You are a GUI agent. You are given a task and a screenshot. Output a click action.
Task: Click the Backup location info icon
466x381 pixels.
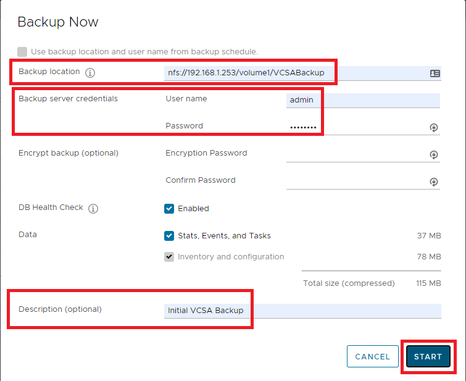pyautogui.click(x=90, y=73)
